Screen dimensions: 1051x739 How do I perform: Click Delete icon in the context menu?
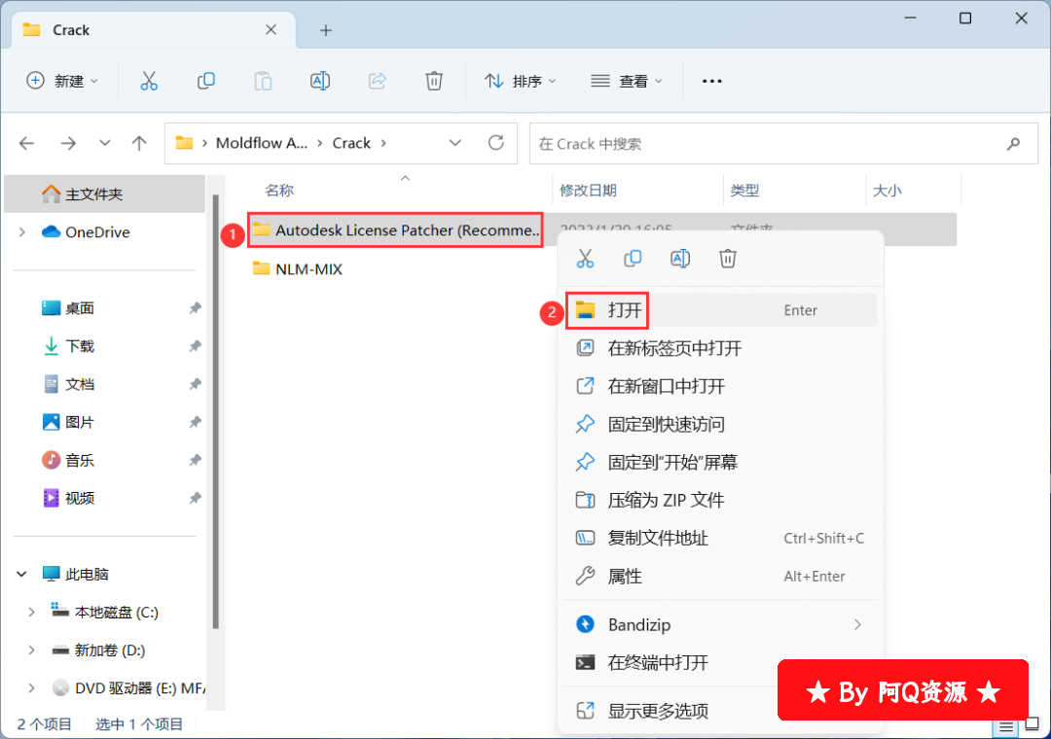[x=728, y=259]
